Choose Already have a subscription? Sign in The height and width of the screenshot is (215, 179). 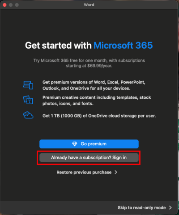pyautogui.click(x=89, y=158)
